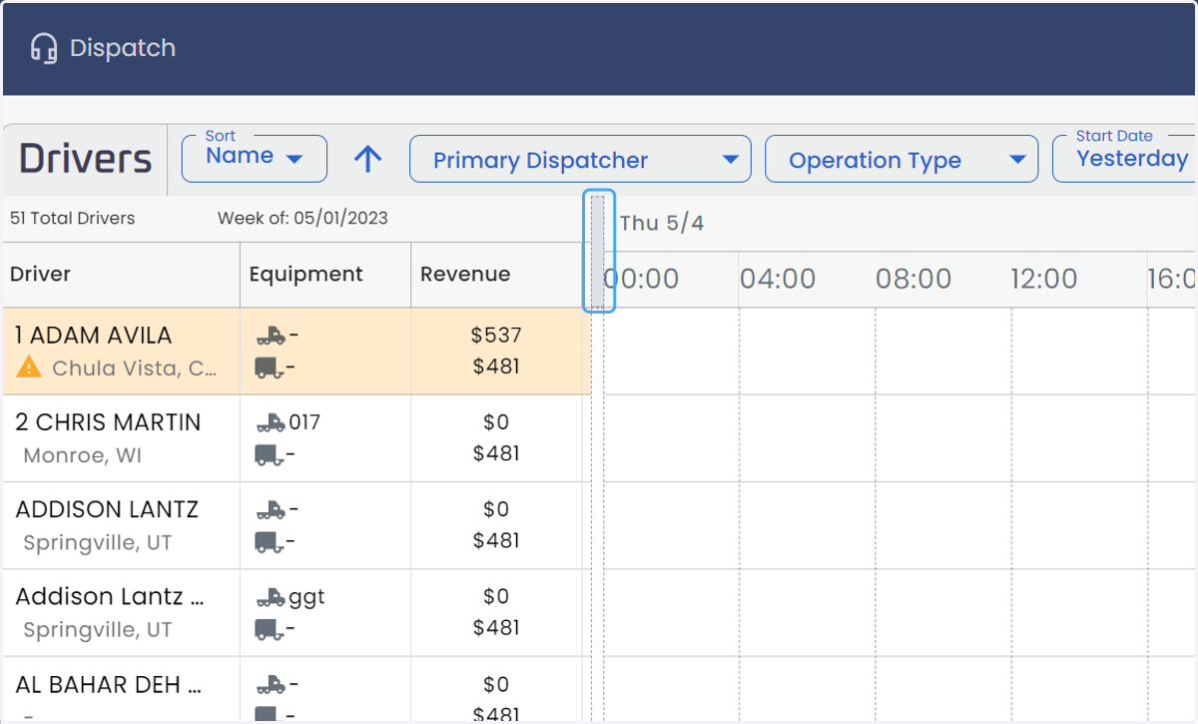
Task: Click the 08:00 timeline hour marker
Action: click(913, 279)
